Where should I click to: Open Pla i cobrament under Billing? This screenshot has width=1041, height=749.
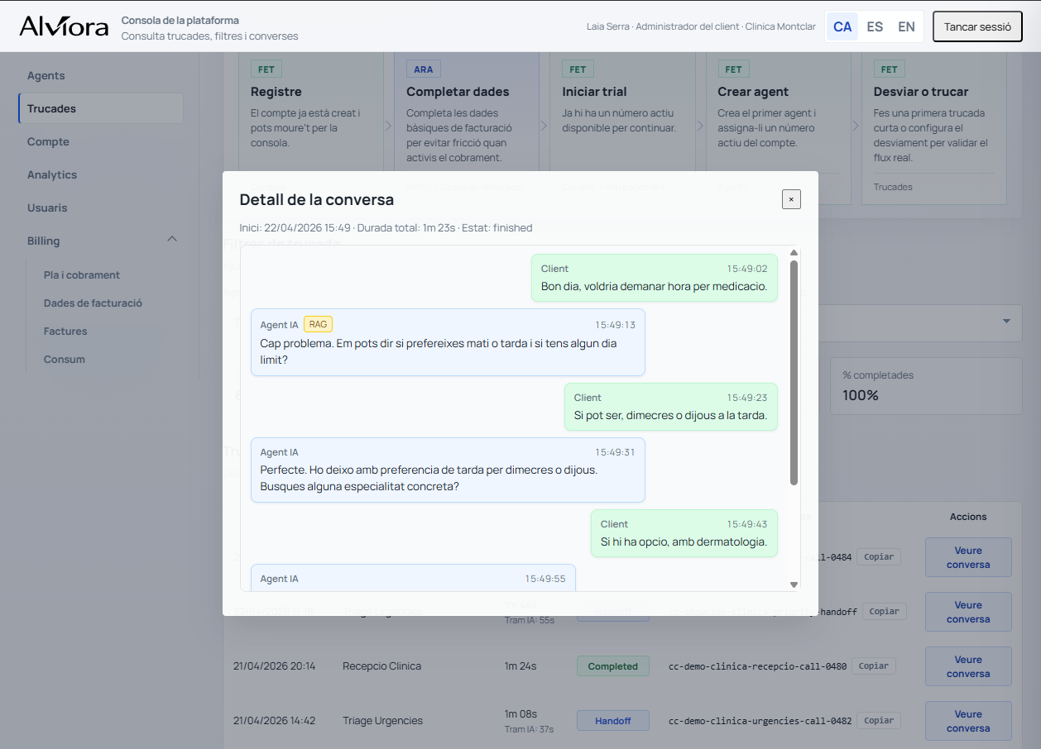pyautogui.click(x=82, y=275)
